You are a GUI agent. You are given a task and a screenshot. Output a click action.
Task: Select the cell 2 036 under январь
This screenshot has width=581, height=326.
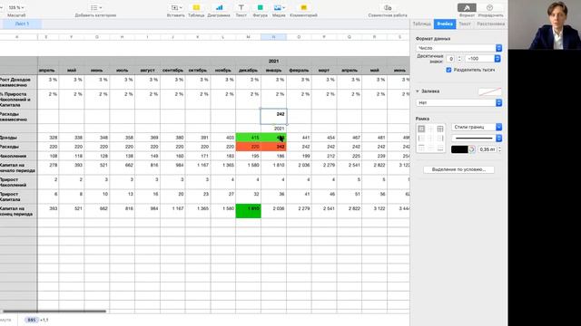point(273,211)
